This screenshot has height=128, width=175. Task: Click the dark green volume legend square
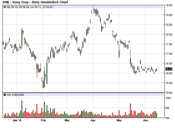(x=5, y=95)
